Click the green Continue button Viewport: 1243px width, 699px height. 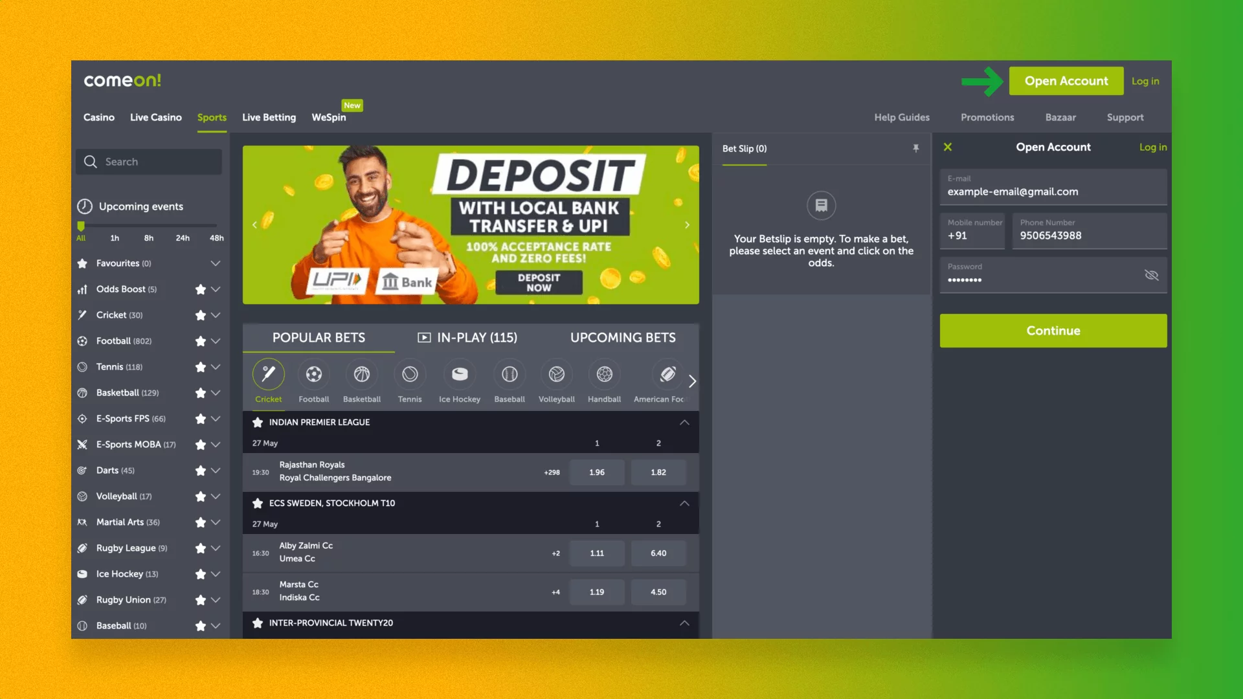(1053, 331)
